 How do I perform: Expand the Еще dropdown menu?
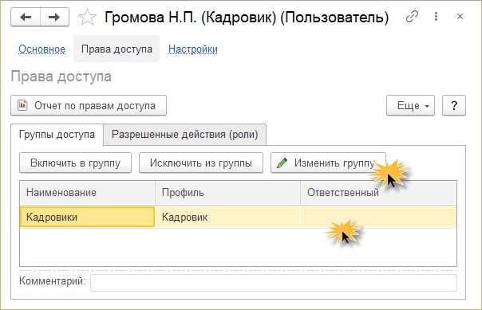[410, 105]
